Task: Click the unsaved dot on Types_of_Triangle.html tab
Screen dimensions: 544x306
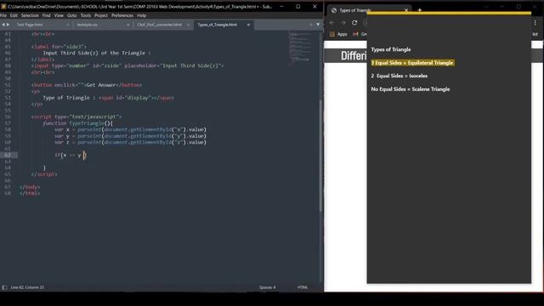Action: tap(248, 25)
